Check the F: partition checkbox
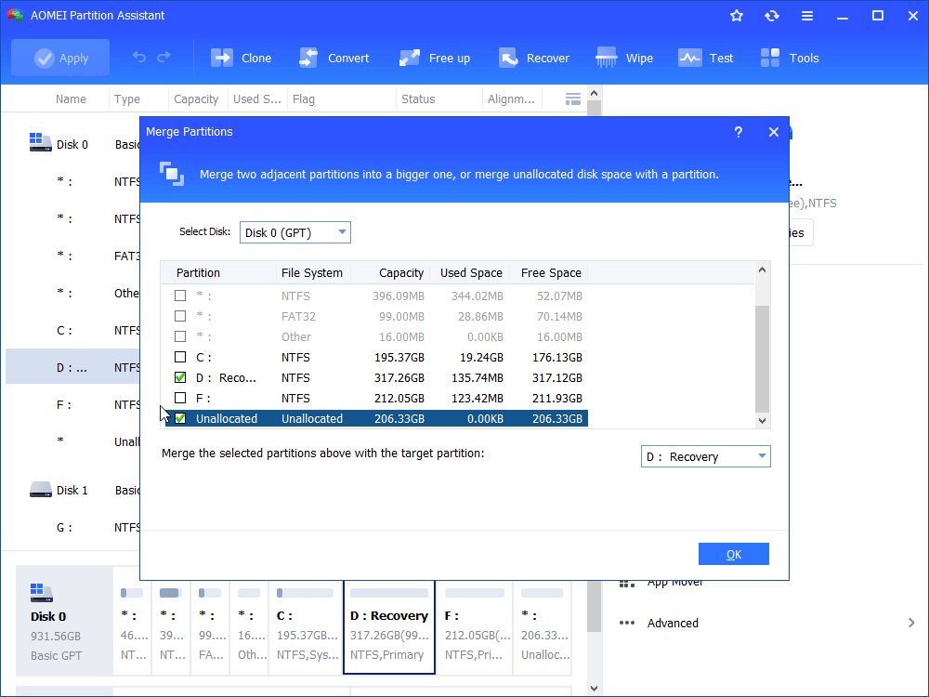Viewport: 929px width, 697px height. click(x=180, y=398)
